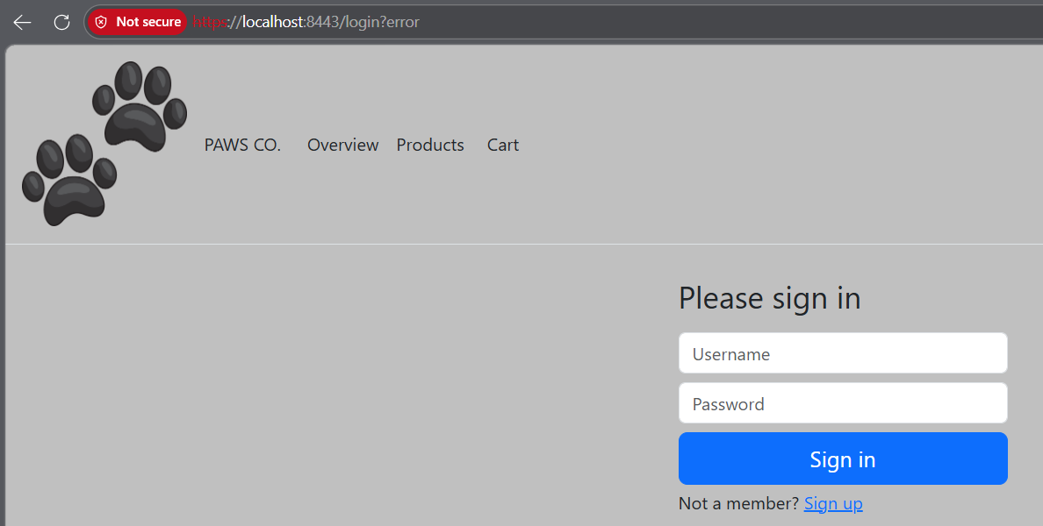Focus the Password input field
The image size is (1043, 526).
(843, 403)
